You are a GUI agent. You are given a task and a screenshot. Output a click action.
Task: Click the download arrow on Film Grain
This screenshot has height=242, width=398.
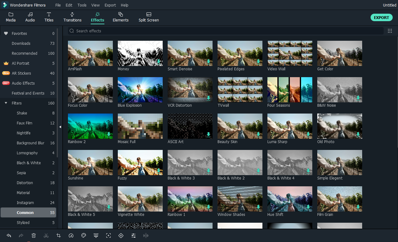[358, 207]
